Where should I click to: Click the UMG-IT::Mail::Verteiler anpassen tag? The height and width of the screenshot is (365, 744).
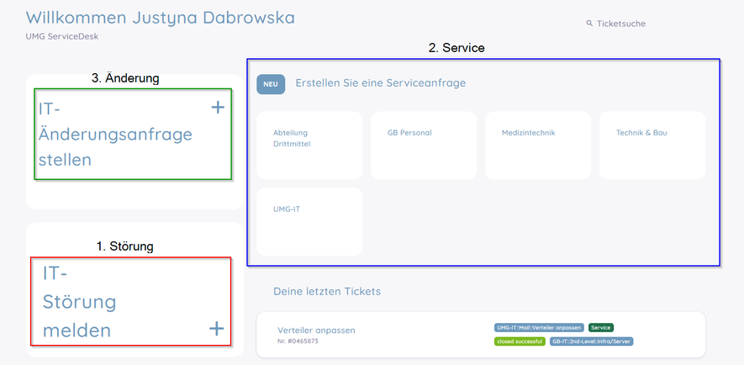coord(539,327)
